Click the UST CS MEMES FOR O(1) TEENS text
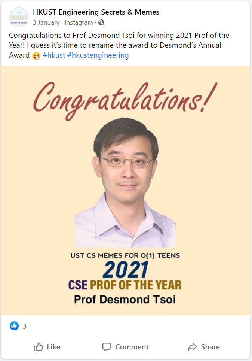 pos(125,256)
